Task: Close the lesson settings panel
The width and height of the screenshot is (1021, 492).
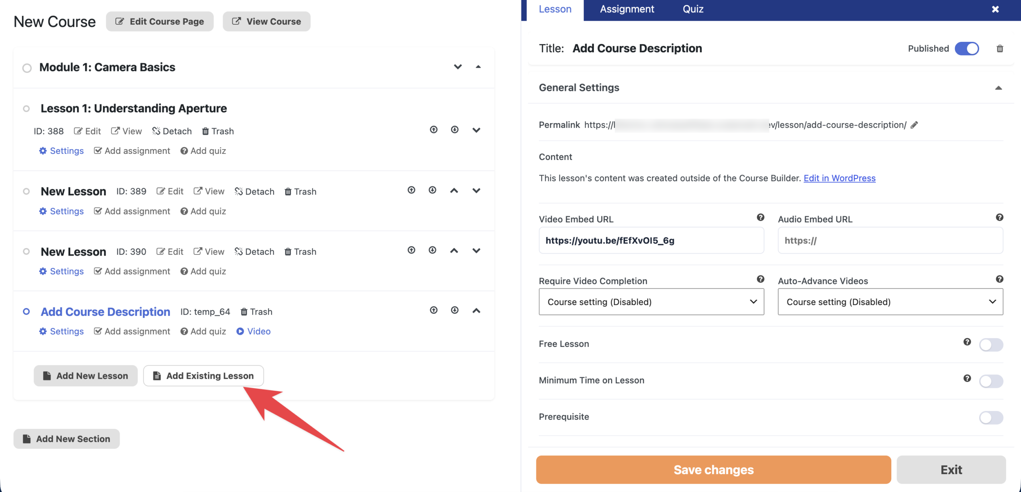Action: click(995, 9)
